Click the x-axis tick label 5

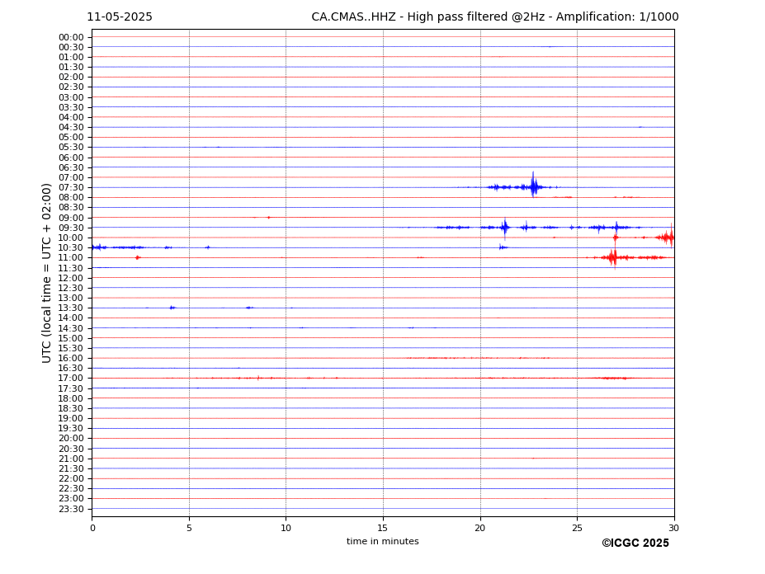point(189,528)
